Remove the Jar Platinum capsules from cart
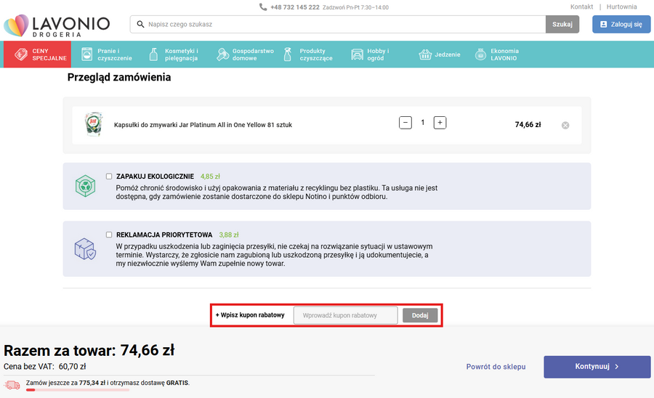 click(x=565, y=125)
